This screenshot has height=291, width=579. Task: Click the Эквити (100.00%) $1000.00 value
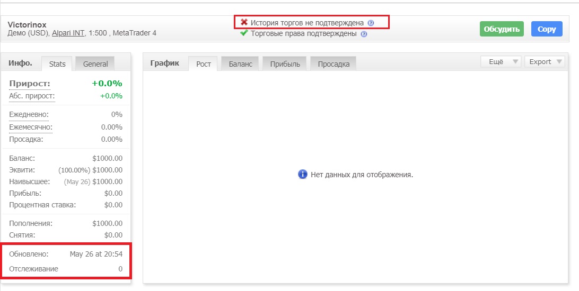(x=91, y=170)
